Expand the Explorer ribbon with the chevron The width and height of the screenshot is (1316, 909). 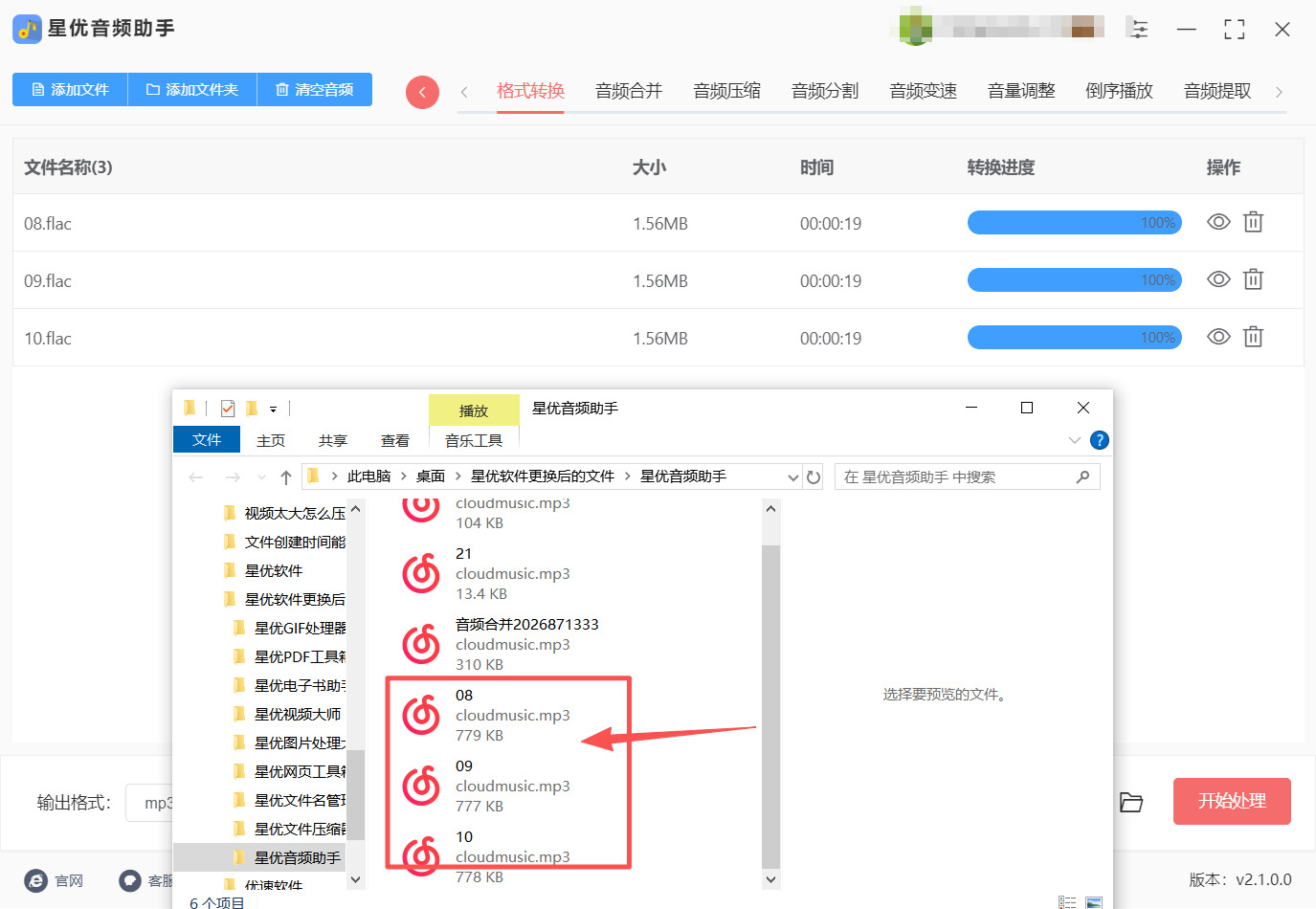click(1074, 440)
